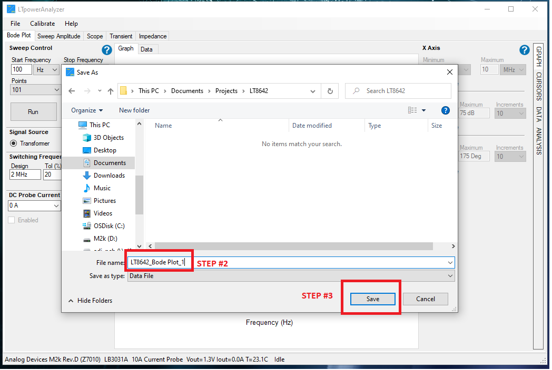Click the X Axis help icon

point(524,50)
